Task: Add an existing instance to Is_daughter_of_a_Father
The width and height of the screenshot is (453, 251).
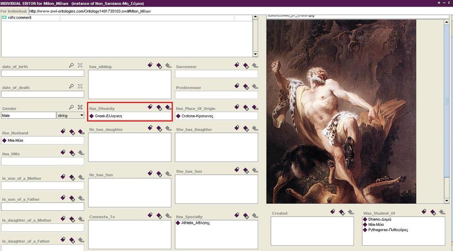Action: click(72, 240)
